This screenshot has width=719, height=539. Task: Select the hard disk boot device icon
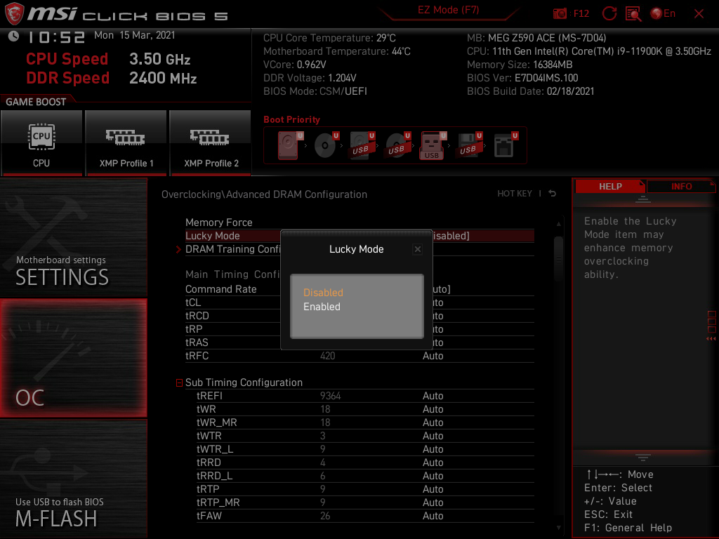[x=289, y=146]
